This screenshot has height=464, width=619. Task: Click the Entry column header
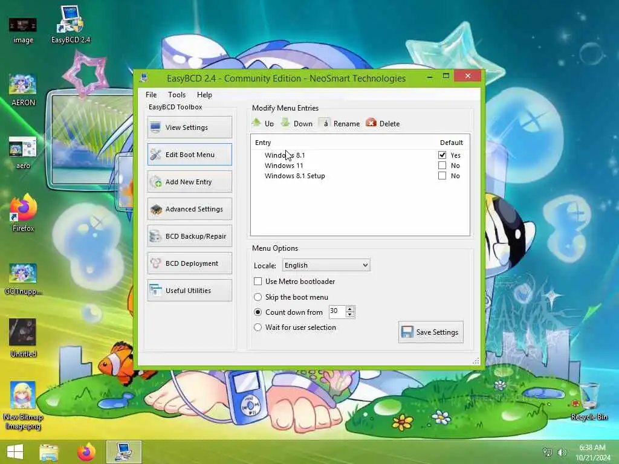tap(263, 143)
